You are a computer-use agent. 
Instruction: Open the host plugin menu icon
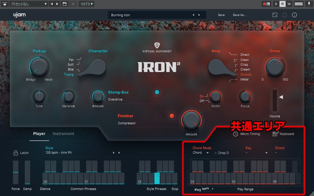tap(4, 4)
